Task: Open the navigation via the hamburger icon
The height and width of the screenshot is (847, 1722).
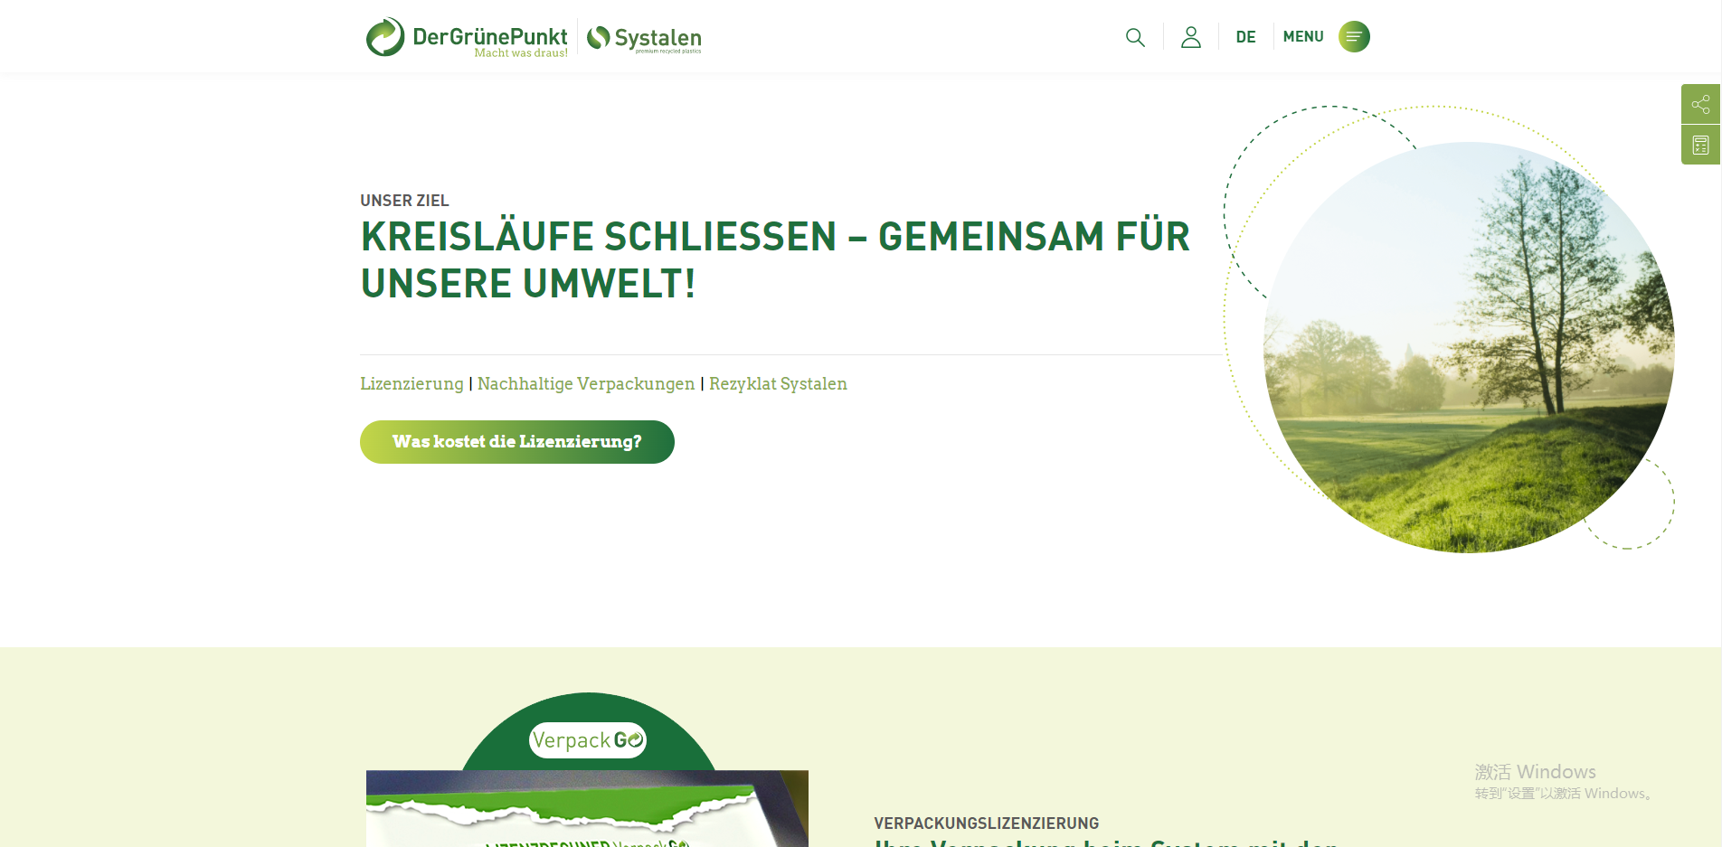Action: (1354, 36)
